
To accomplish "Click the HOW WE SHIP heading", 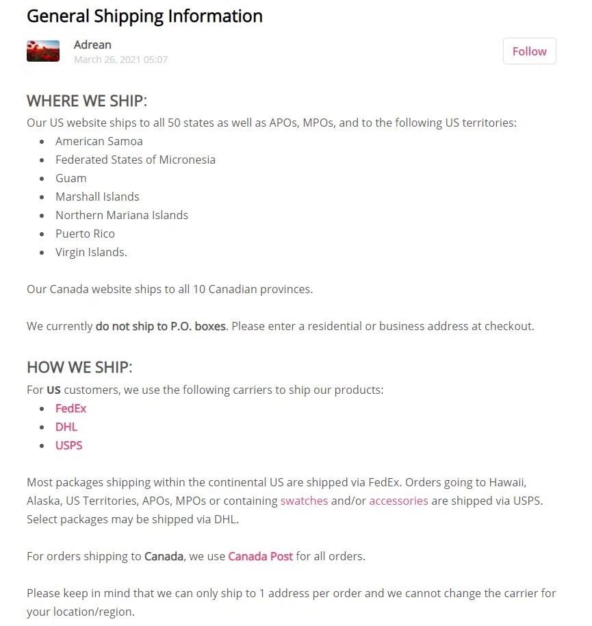I will click(79, 367).
